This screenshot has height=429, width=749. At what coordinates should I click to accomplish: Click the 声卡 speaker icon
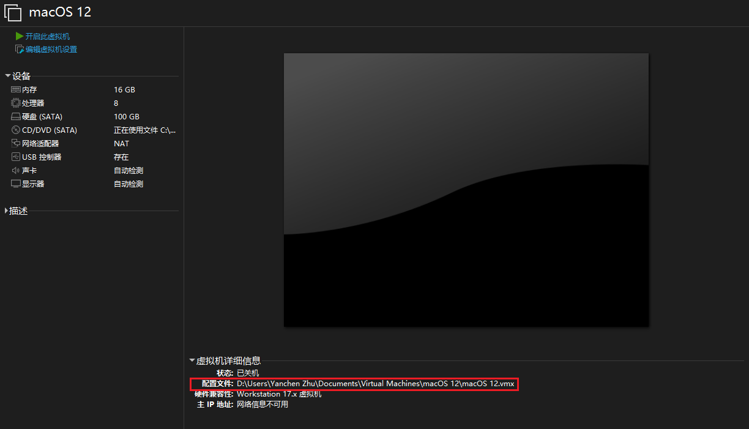(x=16, y=171)
